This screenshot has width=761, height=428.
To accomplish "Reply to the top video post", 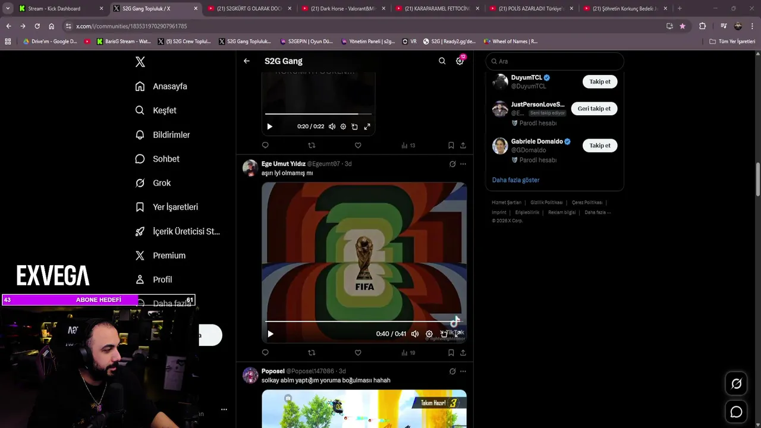I will pyautogui.click(x=265, y=145).
